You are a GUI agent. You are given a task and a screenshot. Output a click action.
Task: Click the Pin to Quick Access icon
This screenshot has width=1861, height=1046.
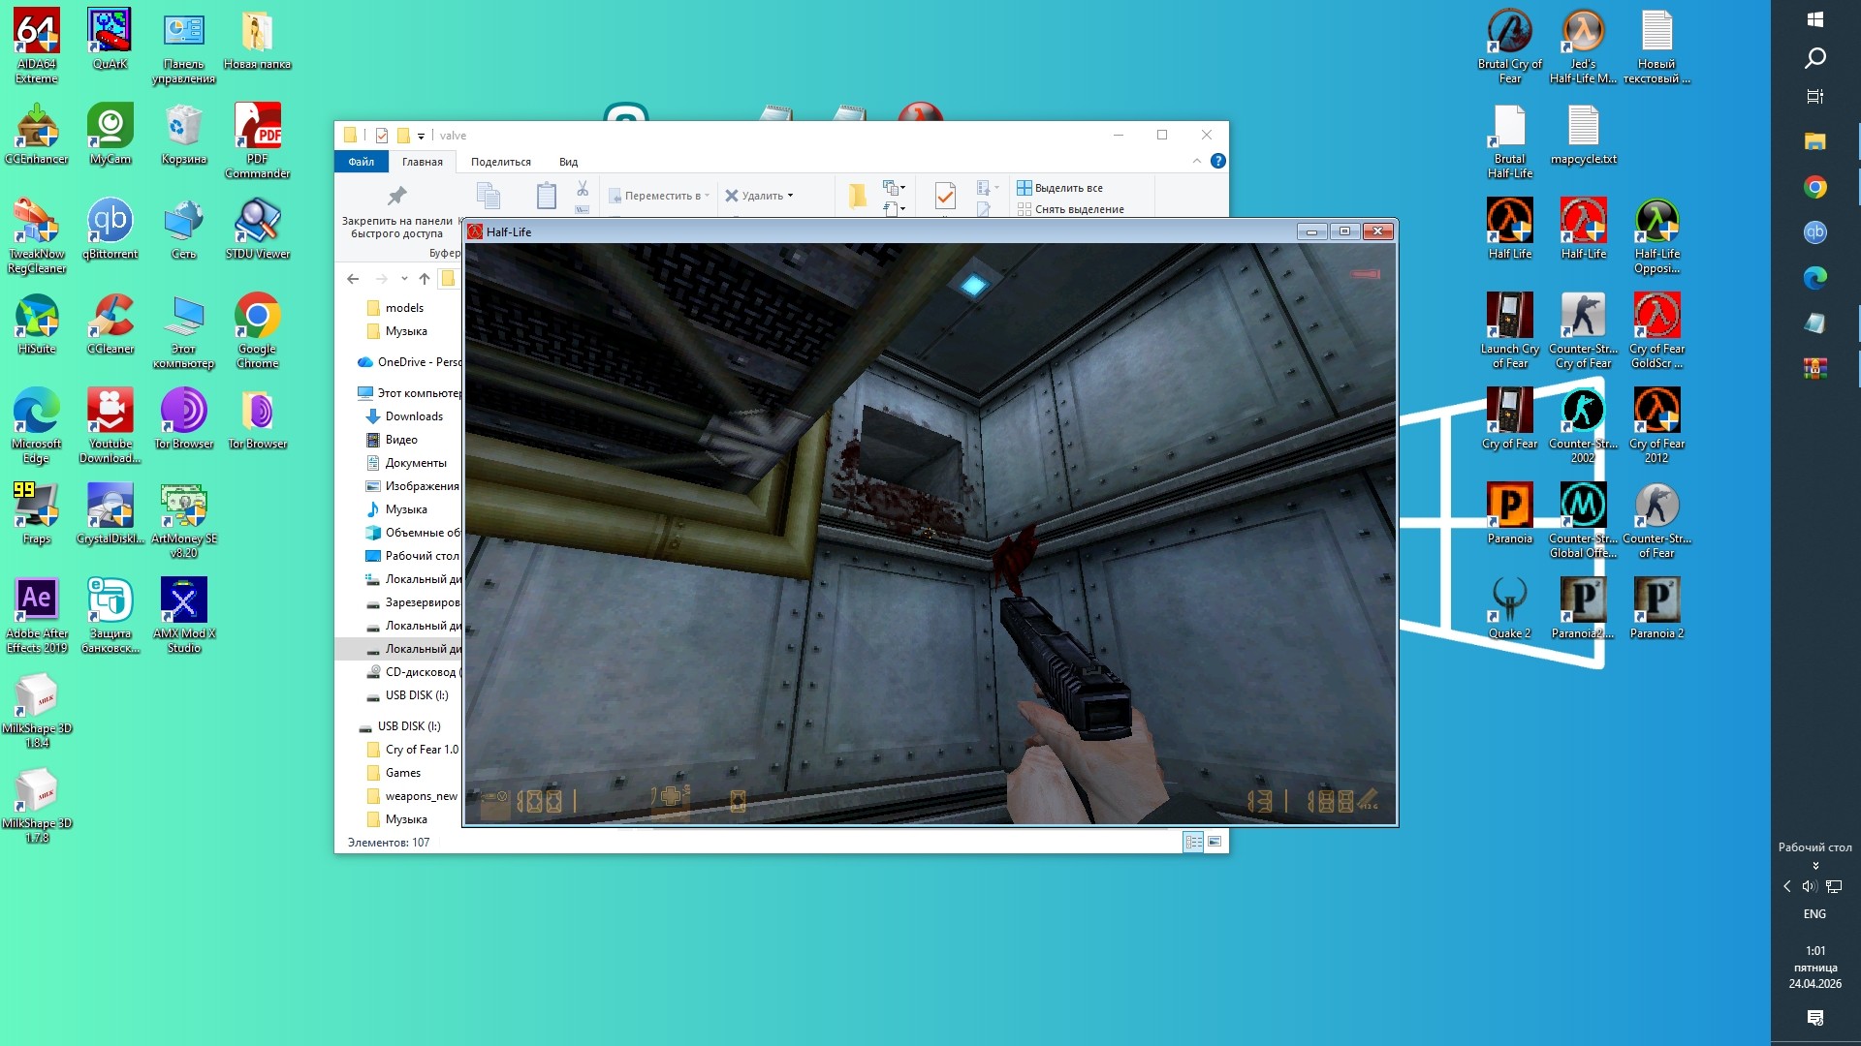pyautogui.click(x=396, y=197)
